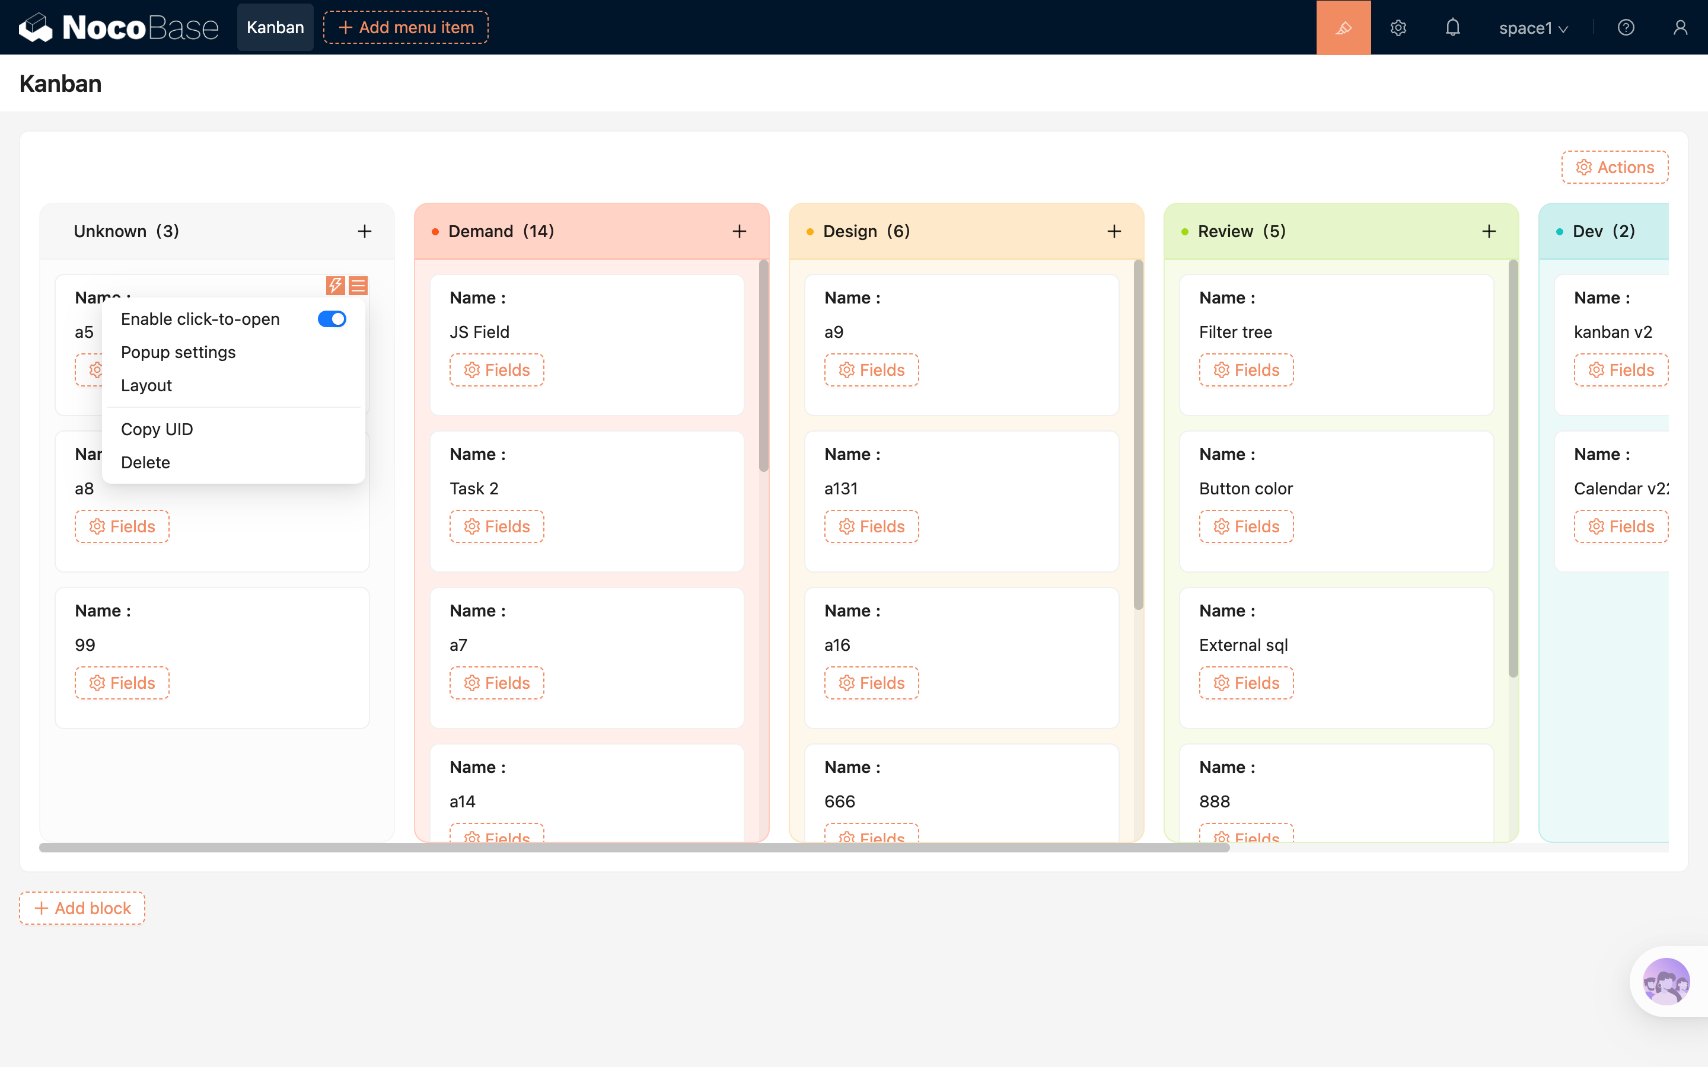The height and width of the screenshot is (1067, 1708).
Task: Add a card to the Demand column
Action: [739, 231]
